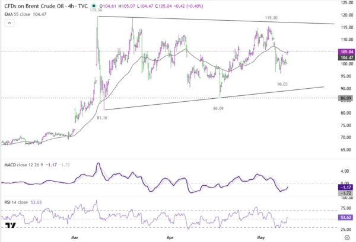The image size is (356, 242).
Task: Click the MACD value tag showing -1.17
Action: click(x=347, y=187)
